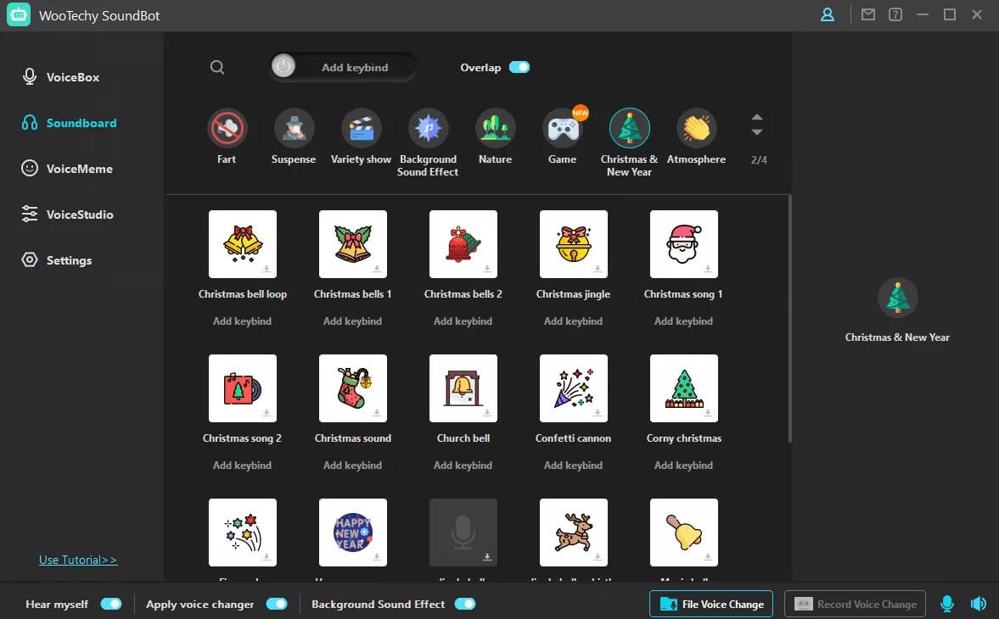
Task: Turn off Apply voice changer switch
Action: (x=277, y=604)
